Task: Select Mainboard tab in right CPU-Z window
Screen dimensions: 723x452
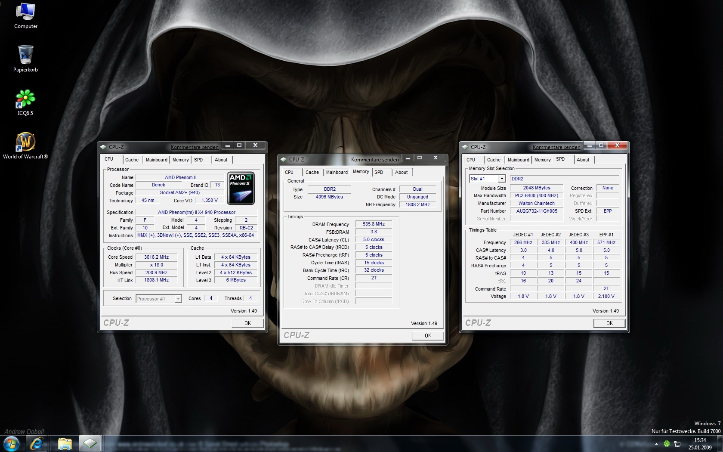Action: click(518, 160)
